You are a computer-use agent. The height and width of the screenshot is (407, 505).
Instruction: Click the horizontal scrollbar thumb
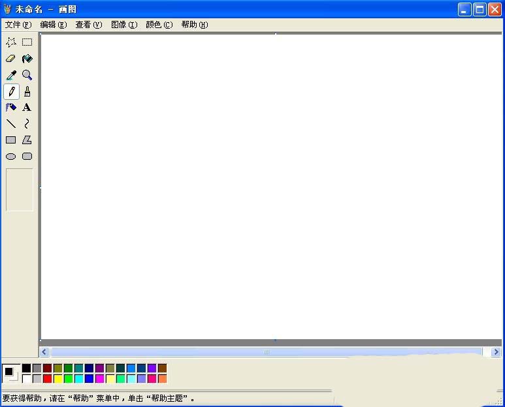pos(267,352)
